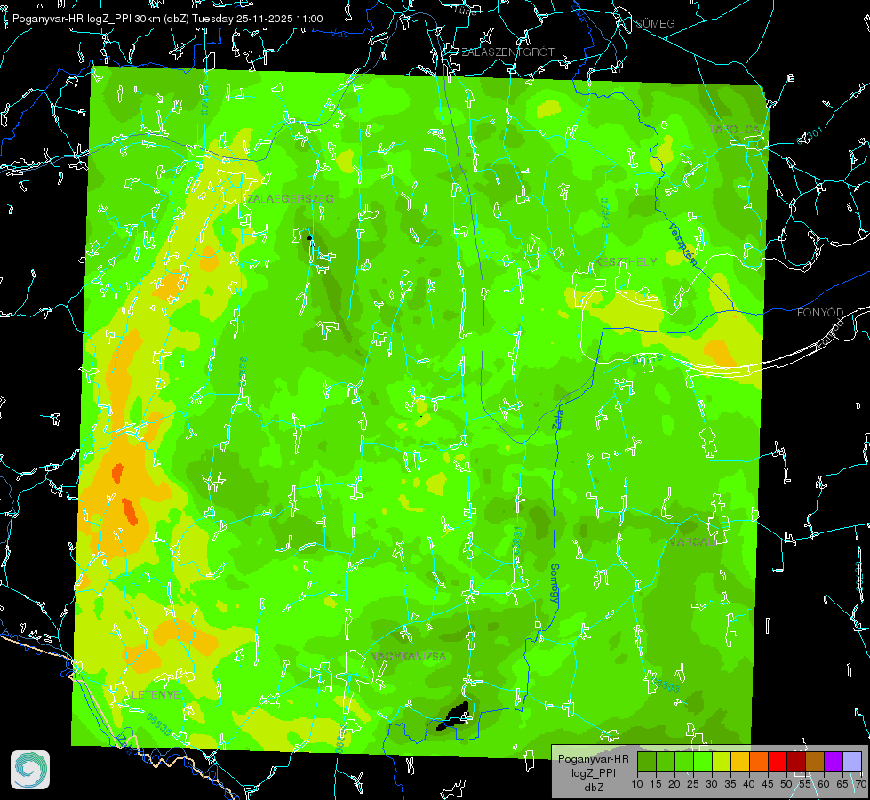Select the 40–45 dBZ orange legend swatch
Viewport: 870px width, 800px height.
[x=759, y=761]
